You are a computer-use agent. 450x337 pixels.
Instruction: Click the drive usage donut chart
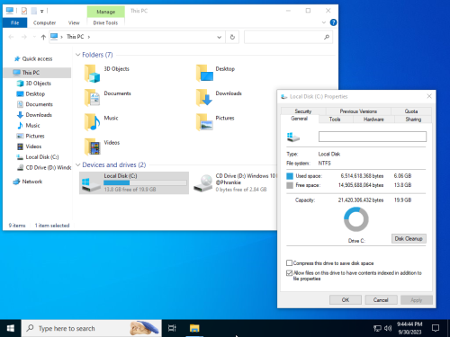(356, 219)
